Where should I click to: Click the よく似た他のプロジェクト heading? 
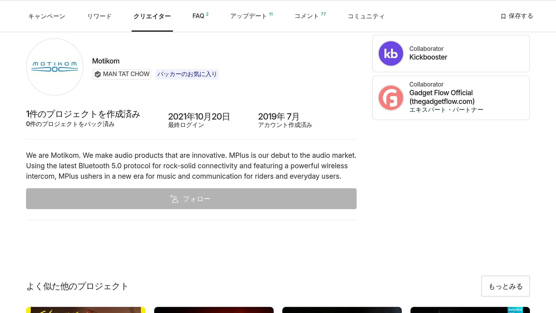[x=77, y=286]
